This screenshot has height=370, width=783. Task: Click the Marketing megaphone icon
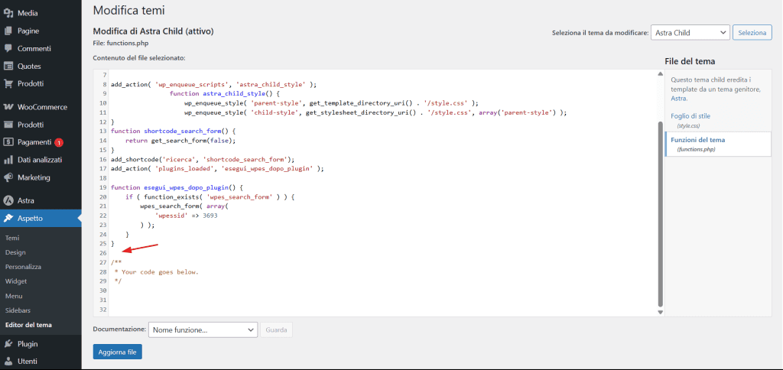[8, 177]
